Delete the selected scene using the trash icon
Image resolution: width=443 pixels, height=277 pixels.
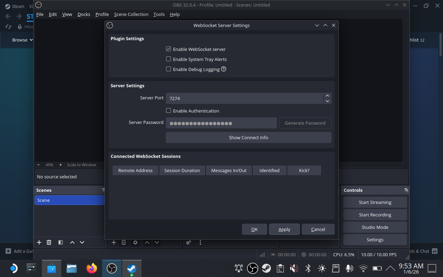(x=49, y=242)
